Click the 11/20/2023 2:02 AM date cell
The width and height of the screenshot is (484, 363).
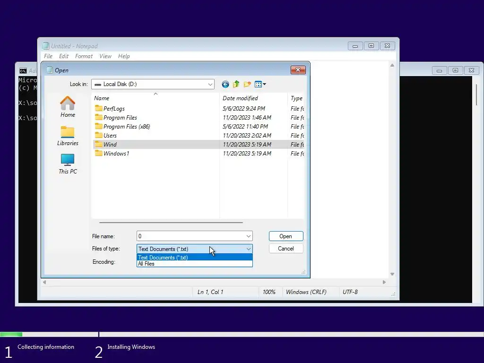pyautogui.click(x=247, y=136)
